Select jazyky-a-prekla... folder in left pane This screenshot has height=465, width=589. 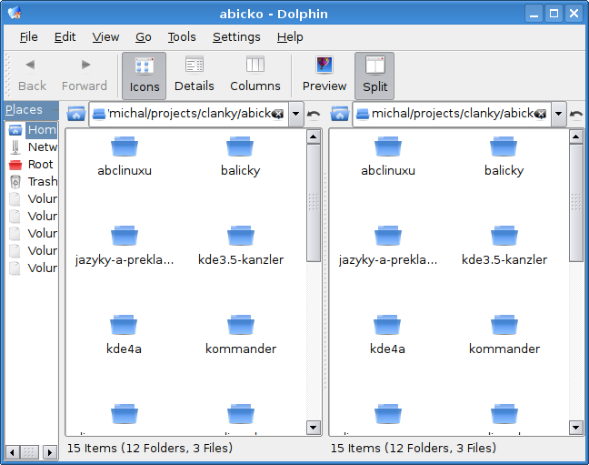pos(125,246)
